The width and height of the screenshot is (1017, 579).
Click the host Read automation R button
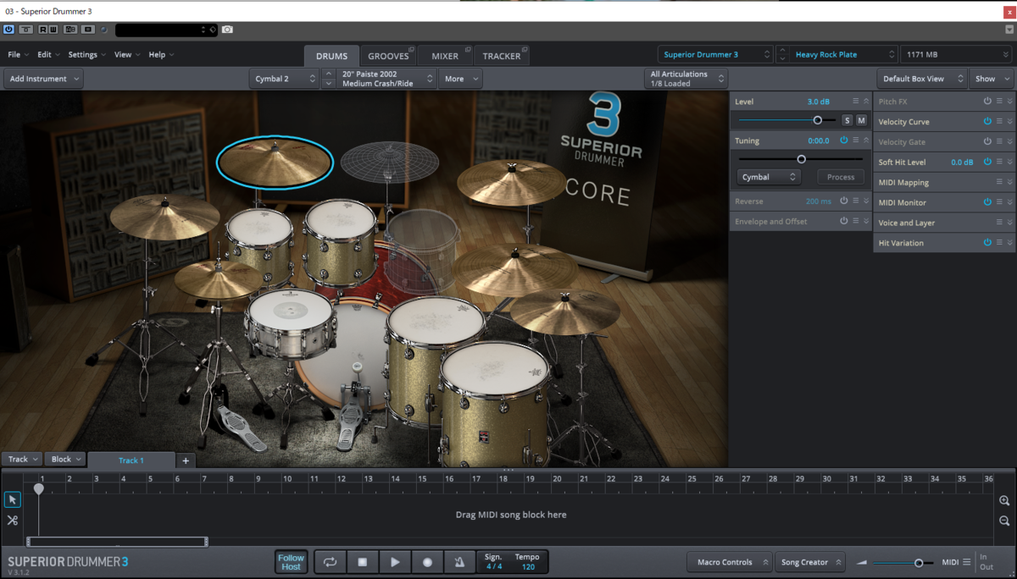[x=42, y=29]
